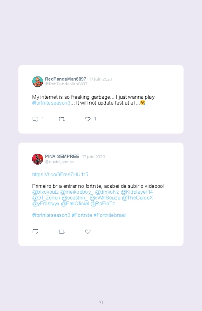
Task: Open the #fortniteseason3 hashtag in first tweet
Action: pos(51,103)
